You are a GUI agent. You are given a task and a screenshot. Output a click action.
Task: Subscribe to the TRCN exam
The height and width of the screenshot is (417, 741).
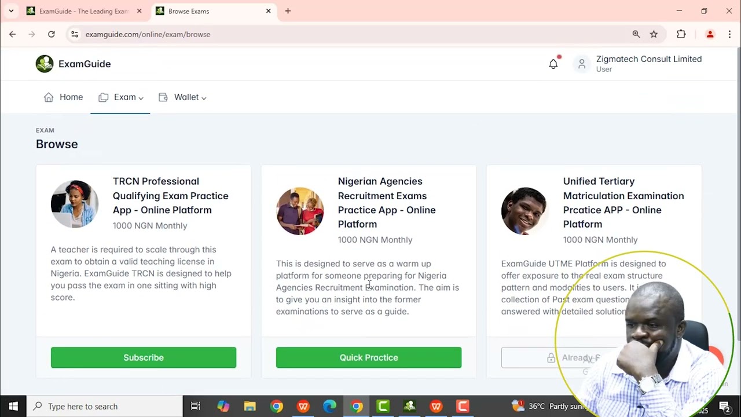144,357
